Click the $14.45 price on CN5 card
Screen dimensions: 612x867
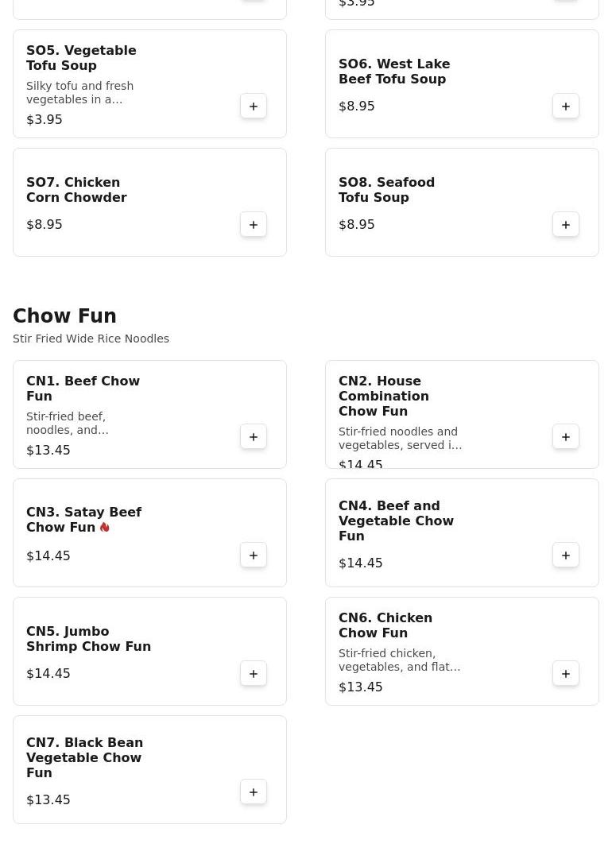[48, 673]
